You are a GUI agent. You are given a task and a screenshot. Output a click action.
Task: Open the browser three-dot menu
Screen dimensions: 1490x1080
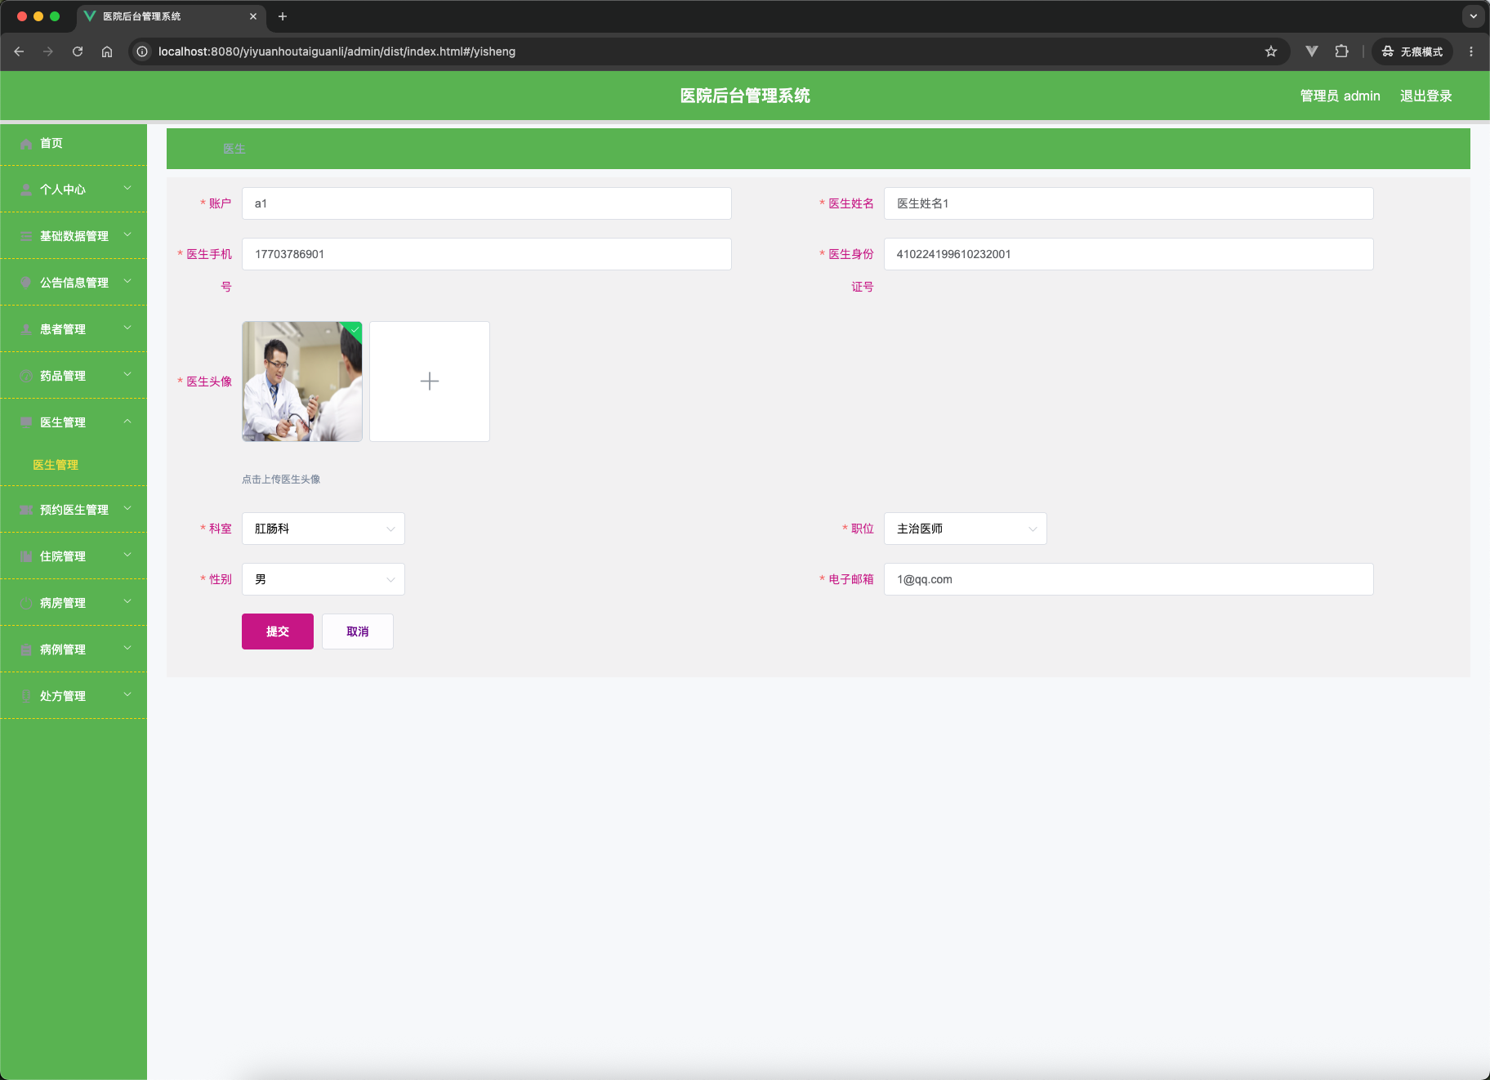pos(1471,51)
